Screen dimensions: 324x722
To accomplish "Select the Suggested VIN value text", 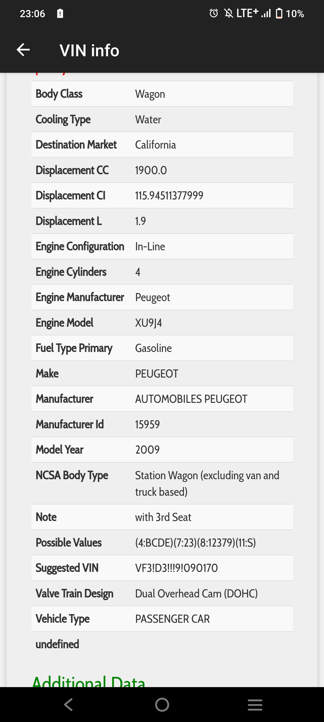I will click(176, 568).
